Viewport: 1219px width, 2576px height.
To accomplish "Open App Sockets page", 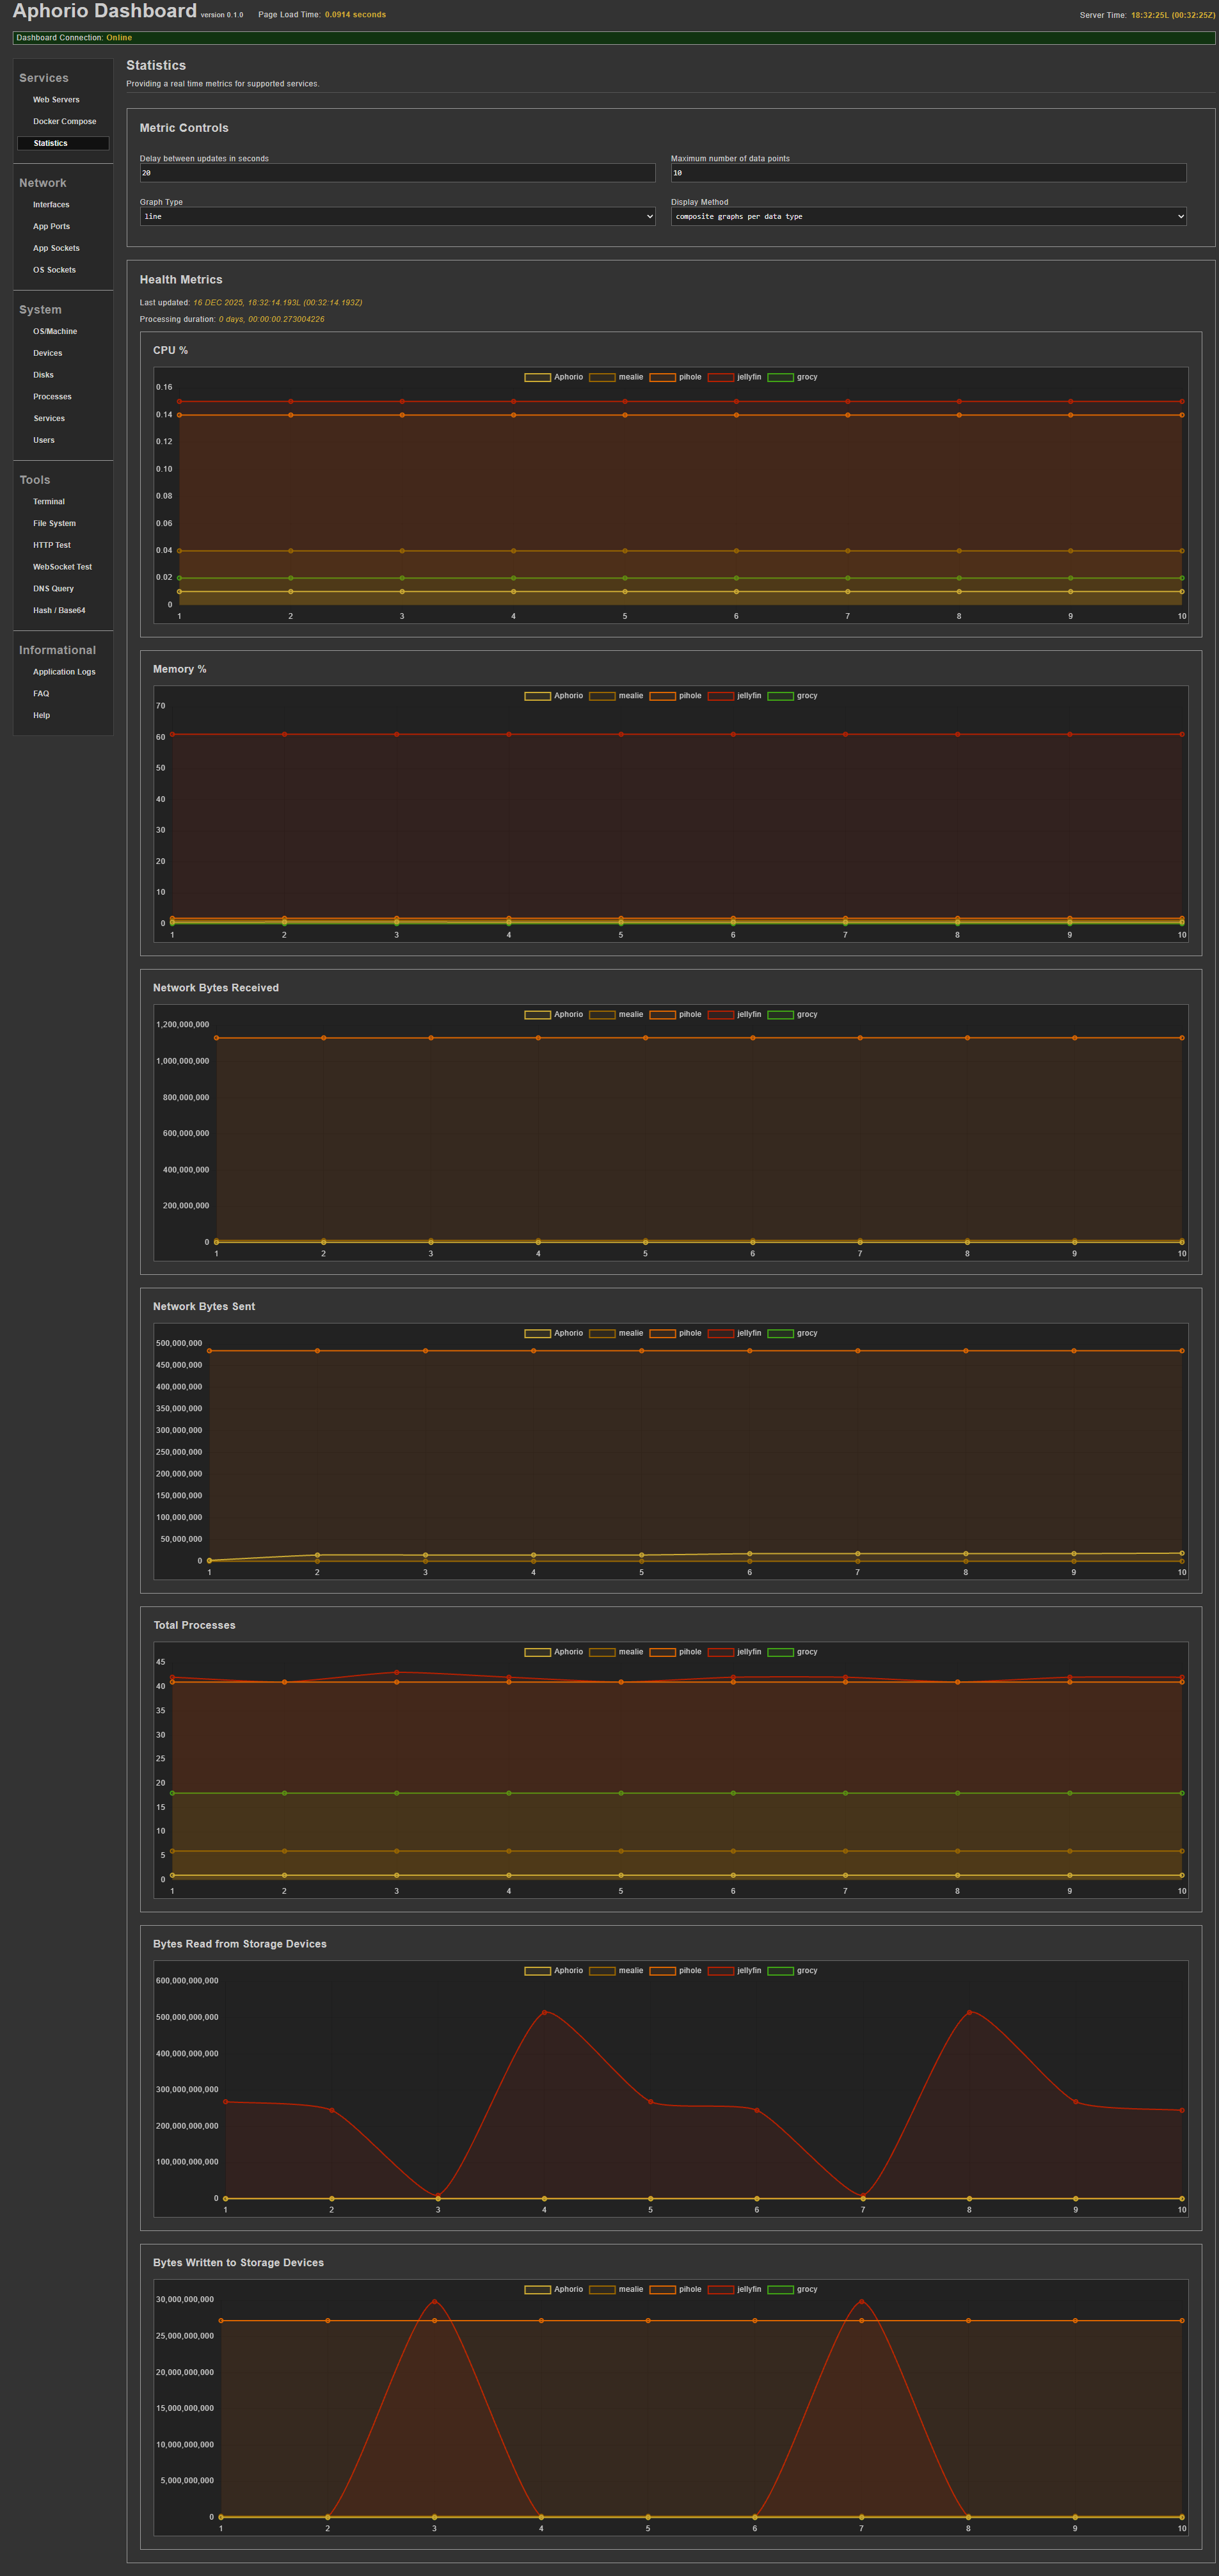I will (x=56, y=248).
